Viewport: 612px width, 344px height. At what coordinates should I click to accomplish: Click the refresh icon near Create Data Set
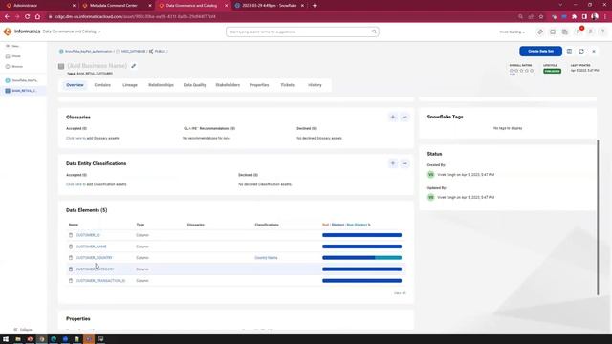[581, 51]
